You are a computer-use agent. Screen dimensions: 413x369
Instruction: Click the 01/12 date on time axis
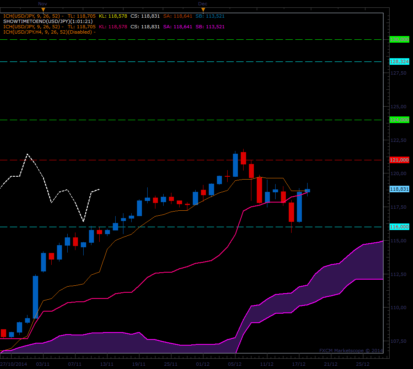203,364
